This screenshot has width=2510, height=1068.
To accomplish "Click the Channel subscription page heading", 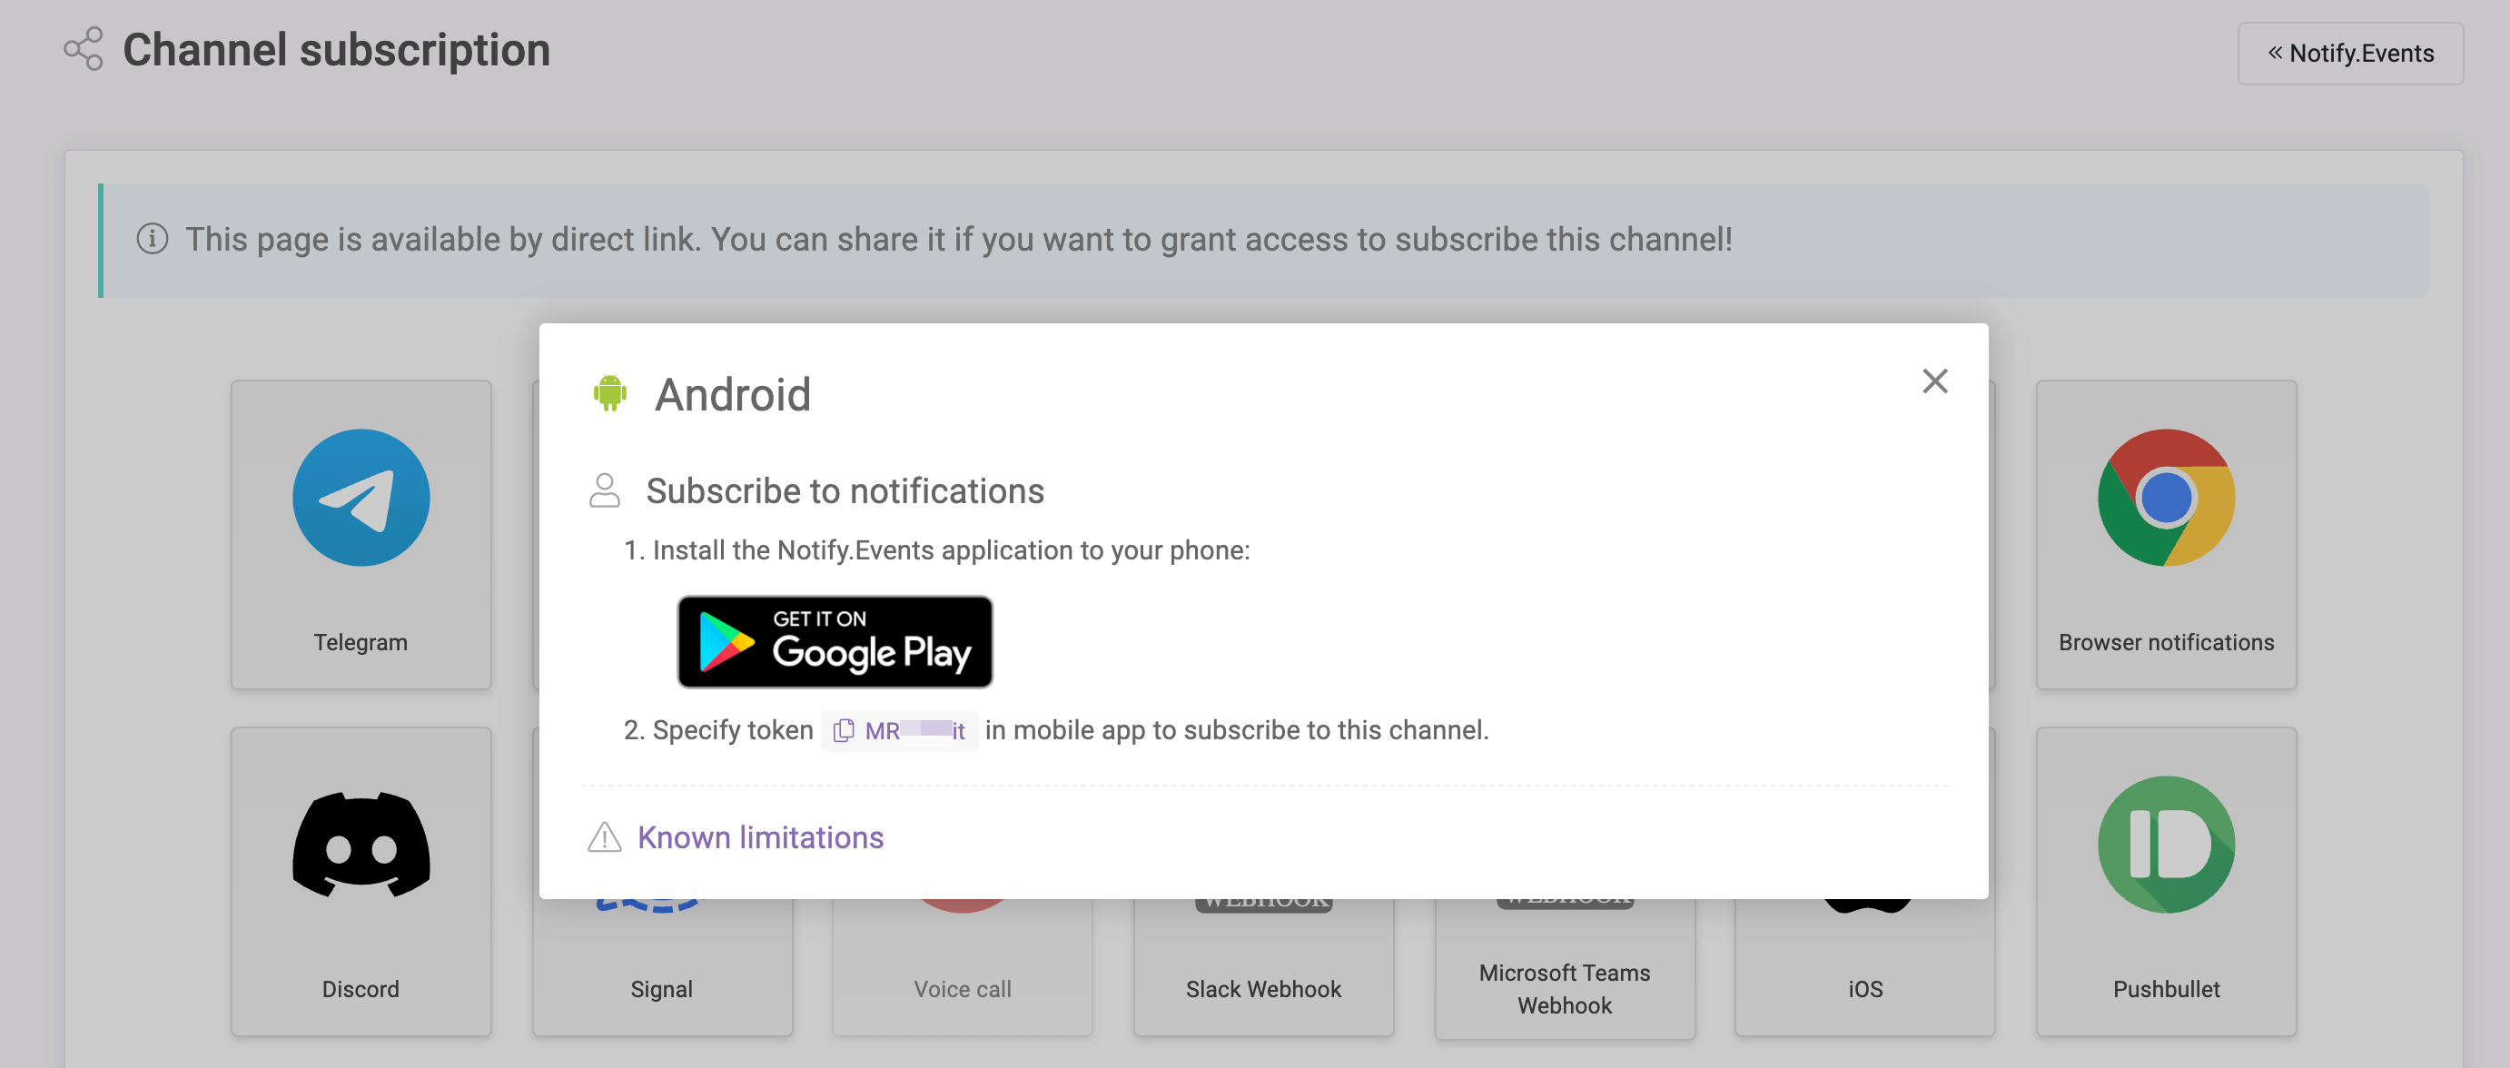I will point(336,50).
